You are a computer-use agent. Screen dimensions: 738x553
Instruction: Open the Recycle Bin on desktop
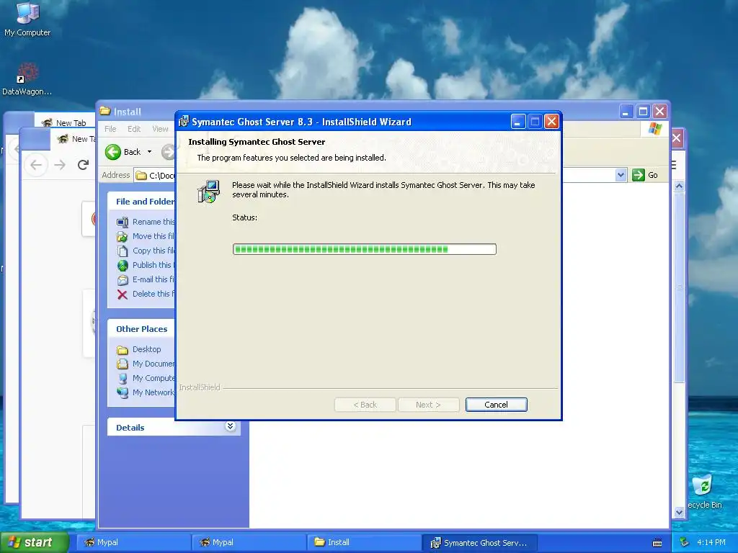pyautogui.click(x=705, y=492)
